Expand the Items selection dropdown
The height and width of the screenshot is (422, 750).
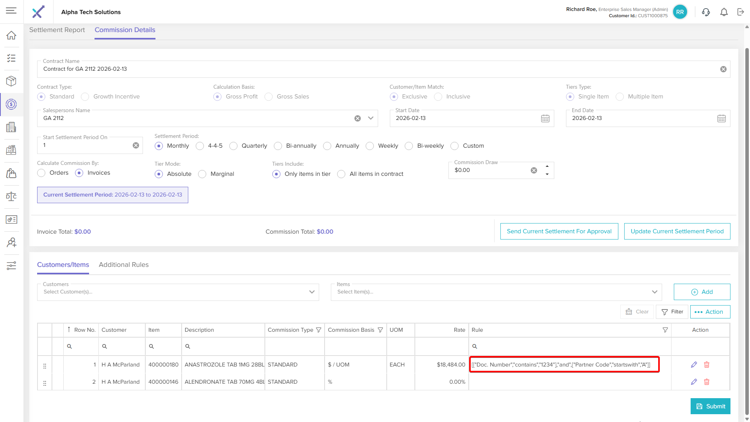(x=655, y=292)
